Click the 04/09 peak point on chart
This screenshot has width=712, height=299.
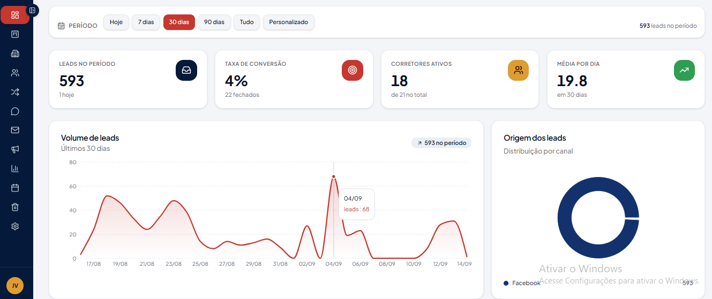point(334,177)
